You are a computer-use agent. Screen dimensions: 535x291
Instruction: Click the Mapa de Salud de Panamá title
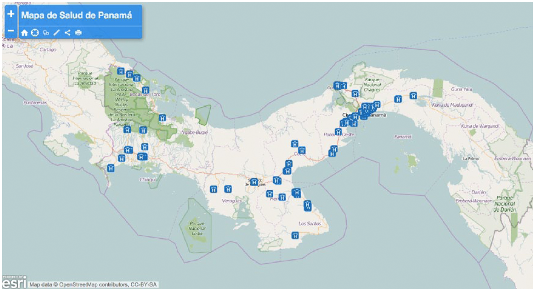[76, 15]
